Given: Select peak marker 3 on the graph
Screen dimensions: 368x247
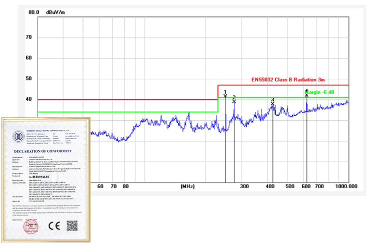Looking at the screenshot, I should [x=272, y=102].
